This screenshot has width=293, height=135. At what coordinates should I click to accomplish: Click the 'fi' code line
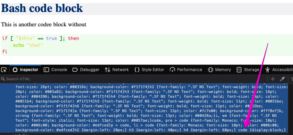5,52
